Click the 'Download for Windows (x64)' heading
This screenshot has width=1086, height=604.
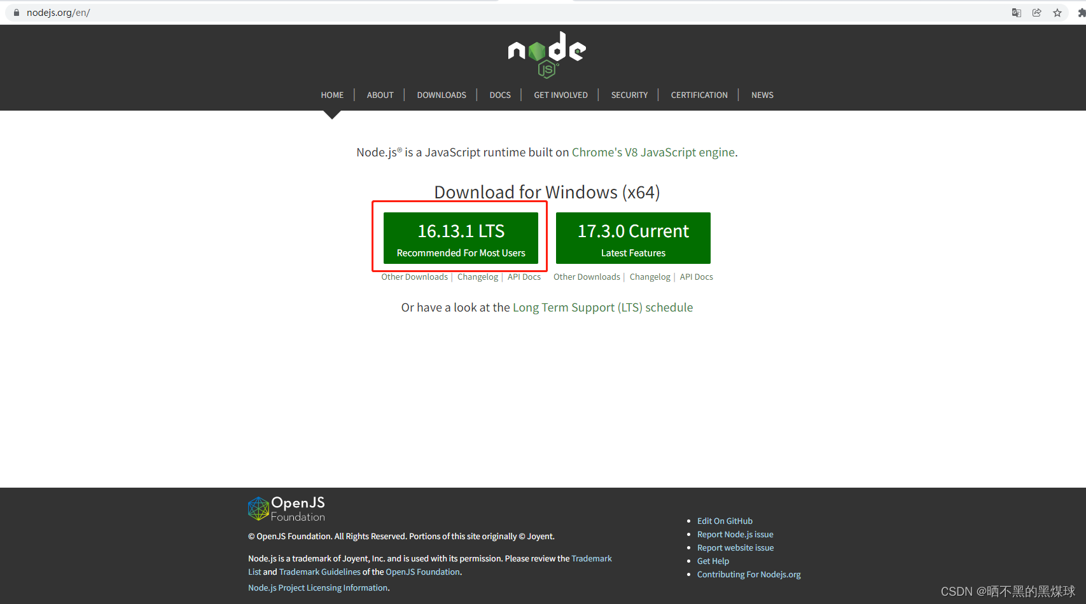(x=546, y=192)
